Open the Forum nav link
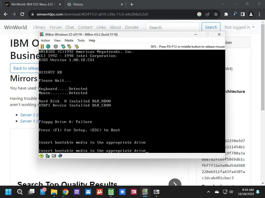Screen dimensions: 265x198 [55, 27]
